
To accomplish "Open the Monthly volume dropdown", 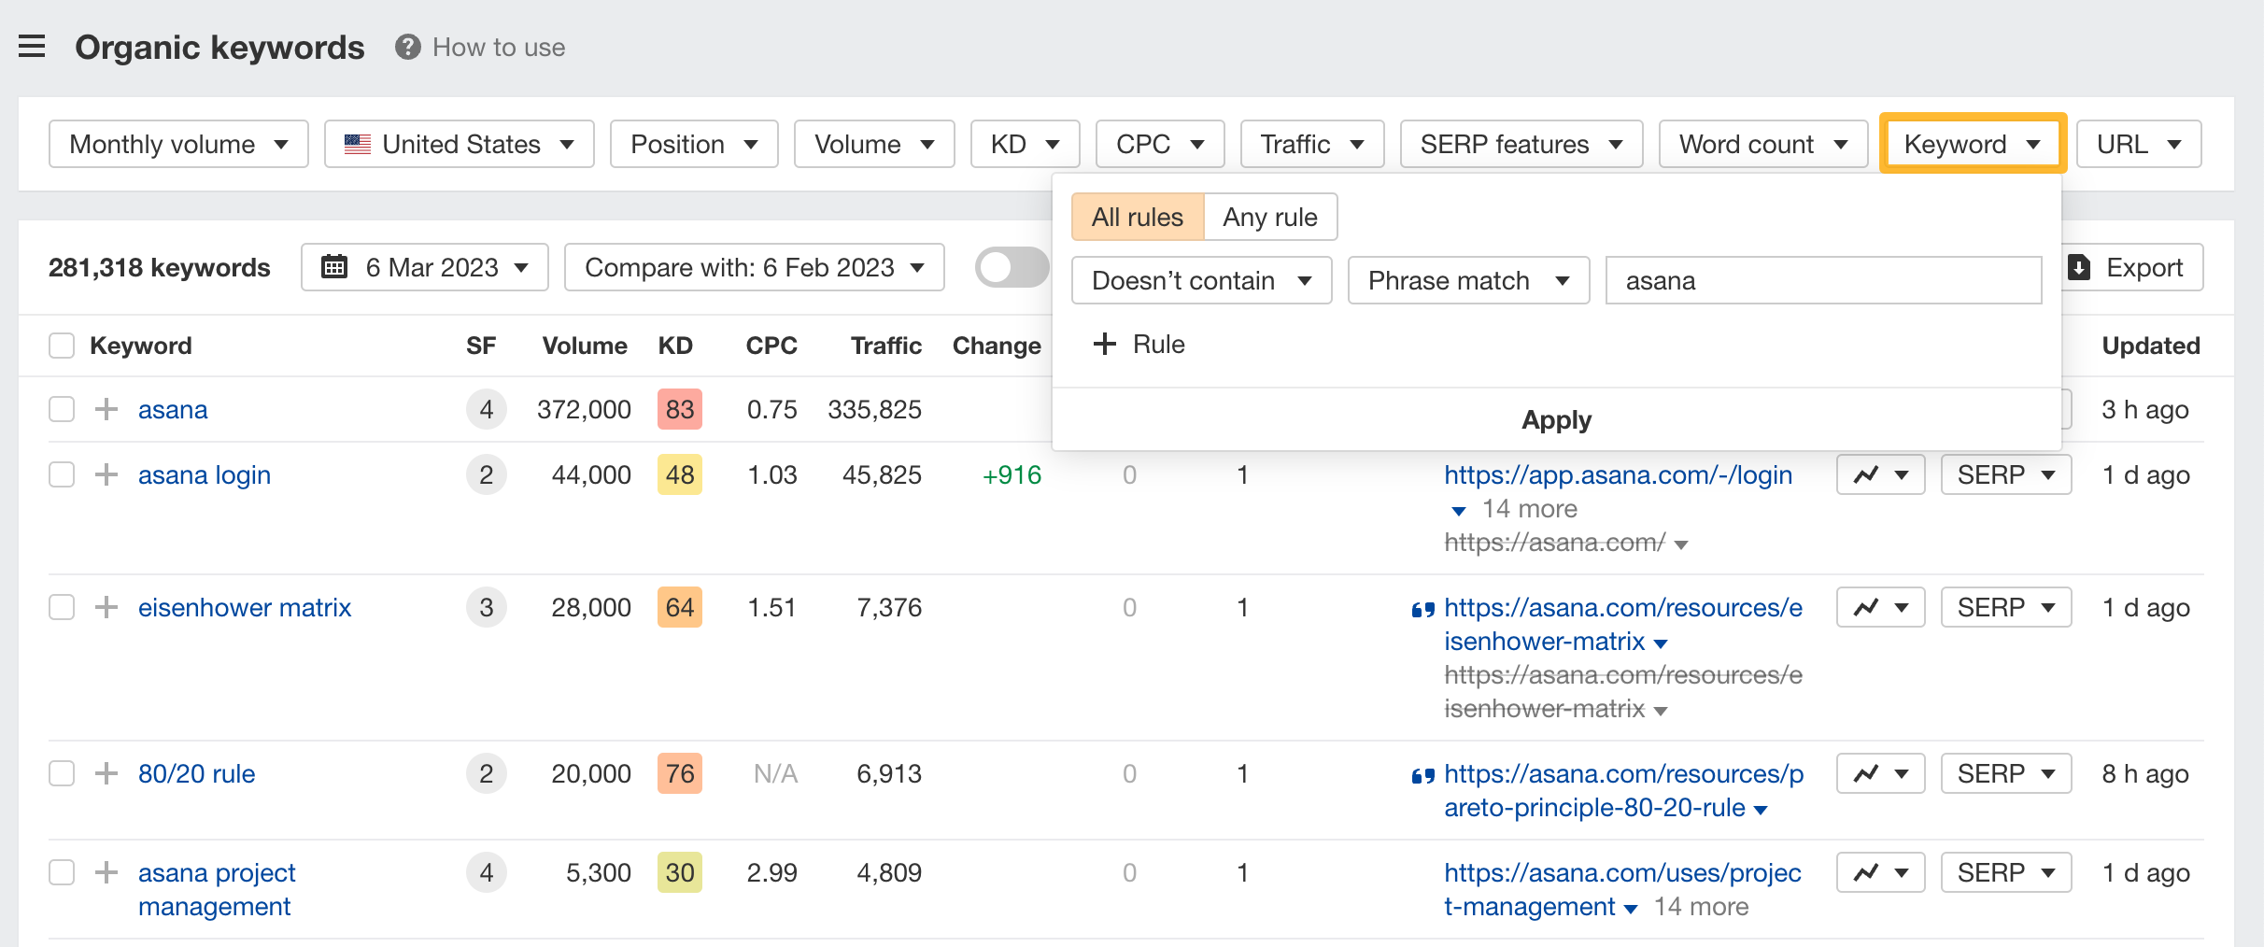I will coord(178,144).
